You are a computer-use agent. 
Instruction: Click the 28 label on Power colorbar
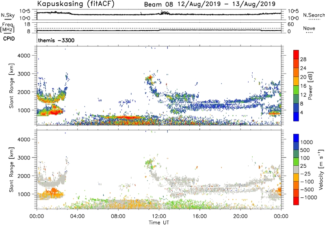click(x=303, y=59)
